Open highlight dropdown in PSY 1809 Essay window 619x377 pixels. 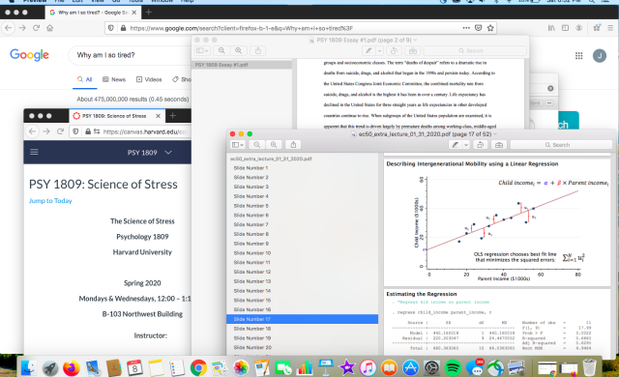tap(379, 50)
